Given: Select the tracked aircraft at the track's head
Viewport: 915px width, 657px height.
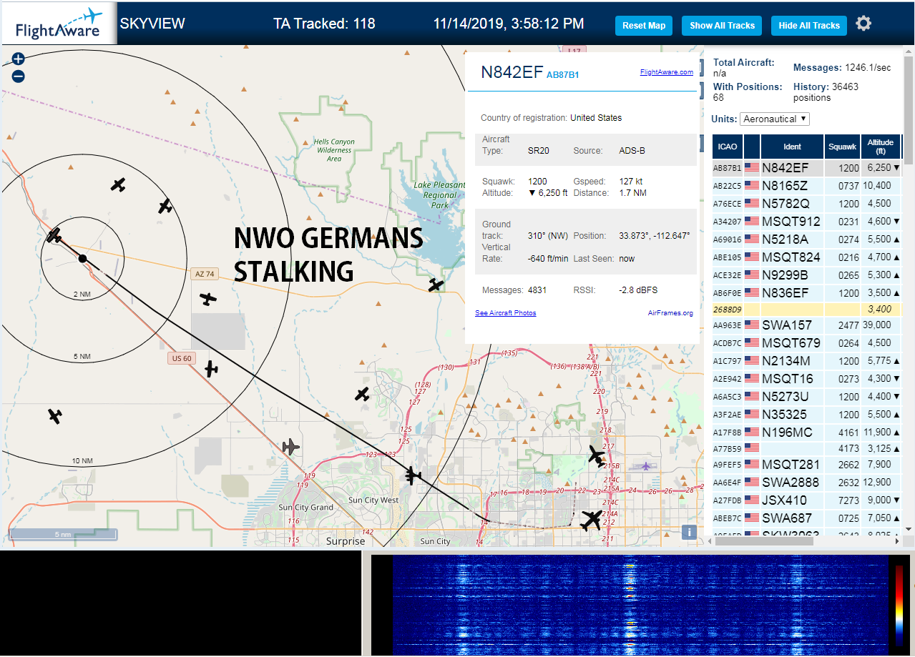Looking at the screenshot, I should coord(54,234).
